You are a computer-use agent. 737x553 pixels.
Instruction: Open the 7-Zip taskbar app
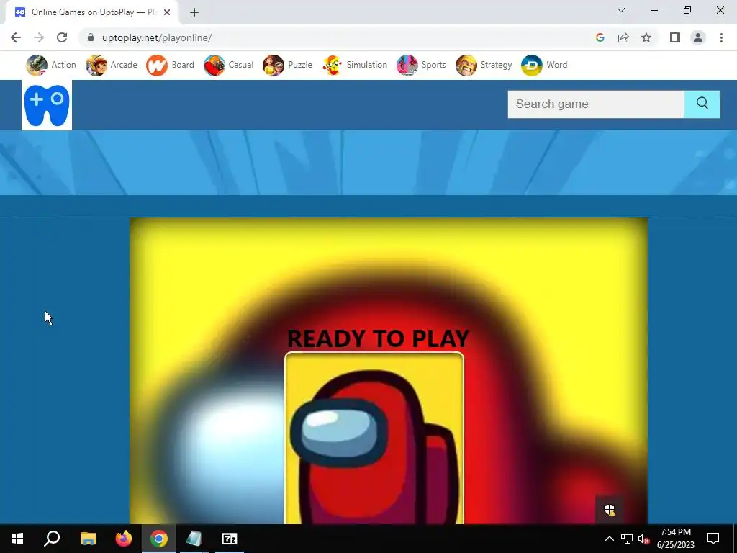tap(230, 539)
